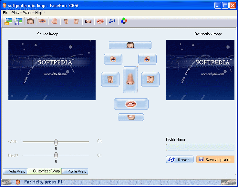The height and width of the screenshot is (187, 238).
Task: Click the blue arrows reset toolbar icon
Action: tap(112, 21)
